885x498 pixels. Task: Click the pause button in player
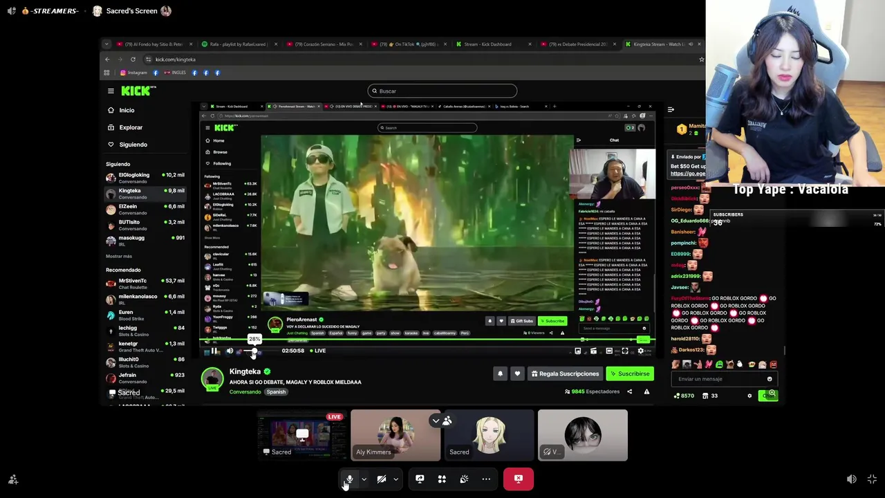click(214, 351)
